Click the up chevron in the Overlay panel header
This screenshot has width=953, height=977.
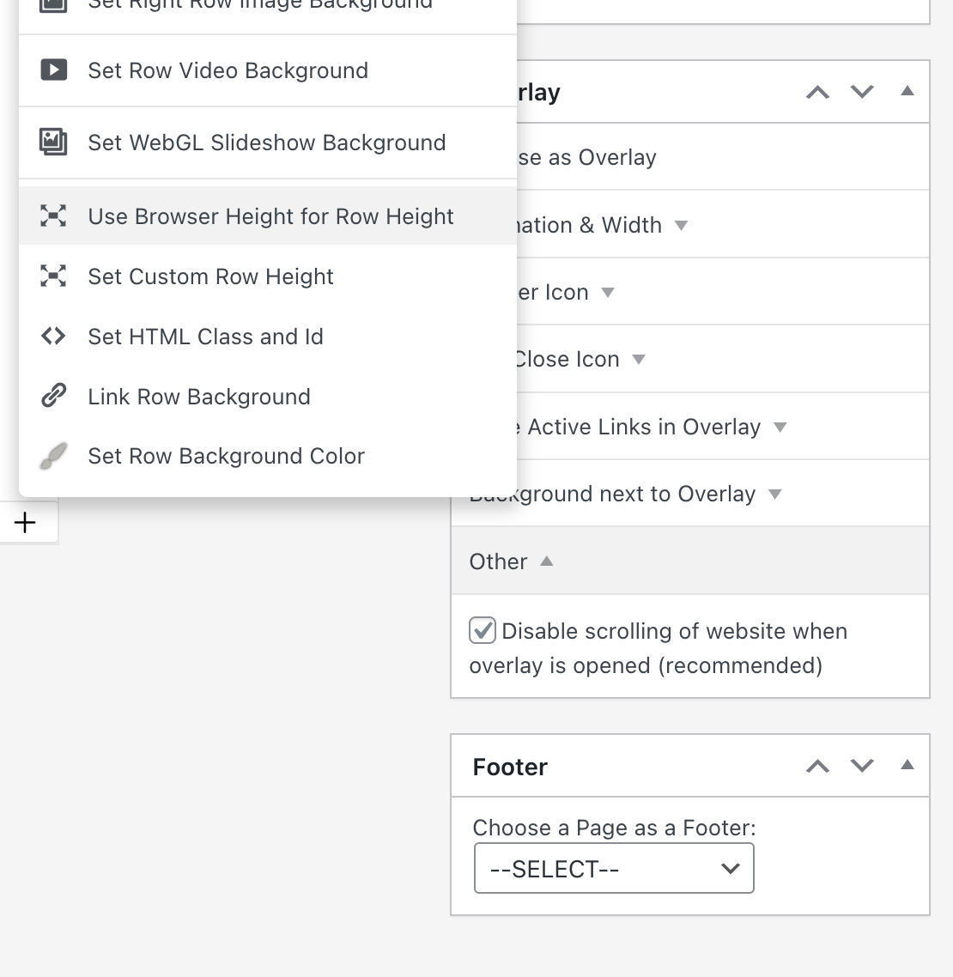point(817,92)
